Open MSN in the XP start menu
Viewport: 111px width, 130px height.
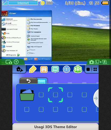click(6, 33)
